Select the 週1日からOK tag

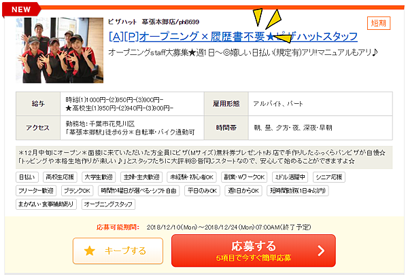pos(243,191)
